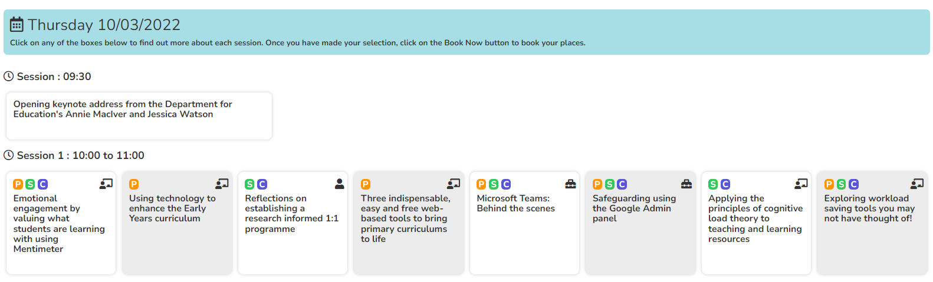Click orange P badge on Three indispensable card
The image size is (933, 282).
click(x=366, y=184)
